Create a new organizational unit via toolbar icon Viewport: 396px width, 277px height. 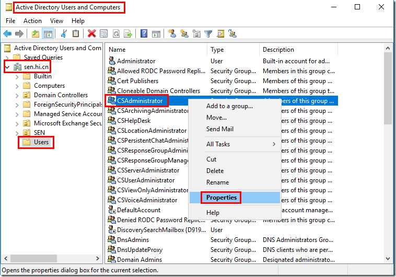(x=196, y=33)
